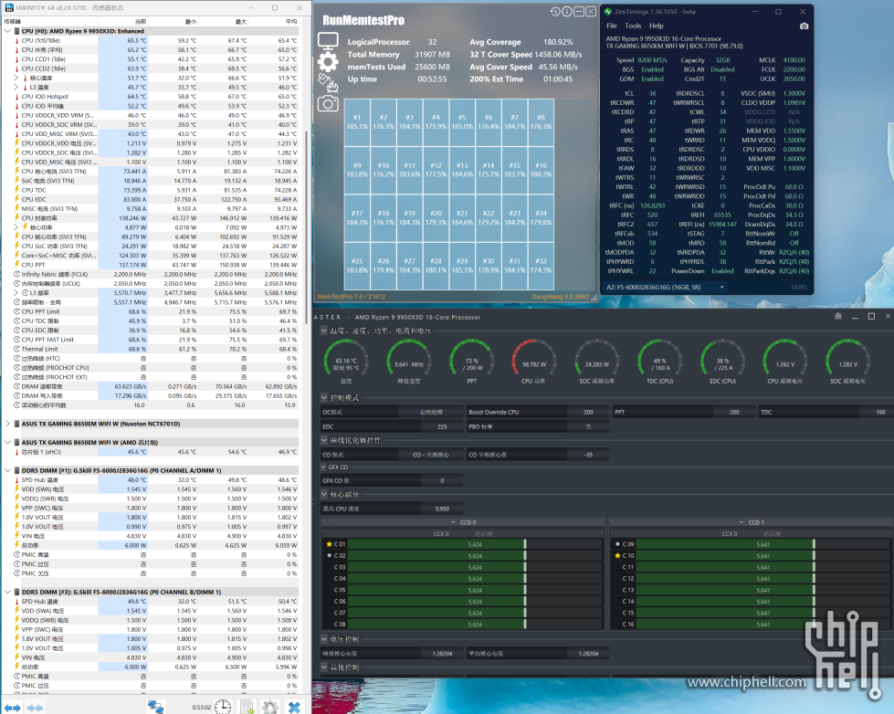Open HWiNFO network remote monitoring icon

(155, 708)
